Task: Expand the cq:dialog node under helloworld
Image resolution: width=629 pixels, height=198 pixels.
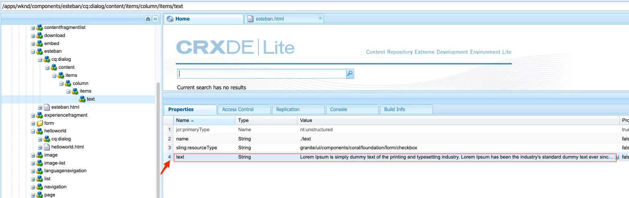Action: 40,139
